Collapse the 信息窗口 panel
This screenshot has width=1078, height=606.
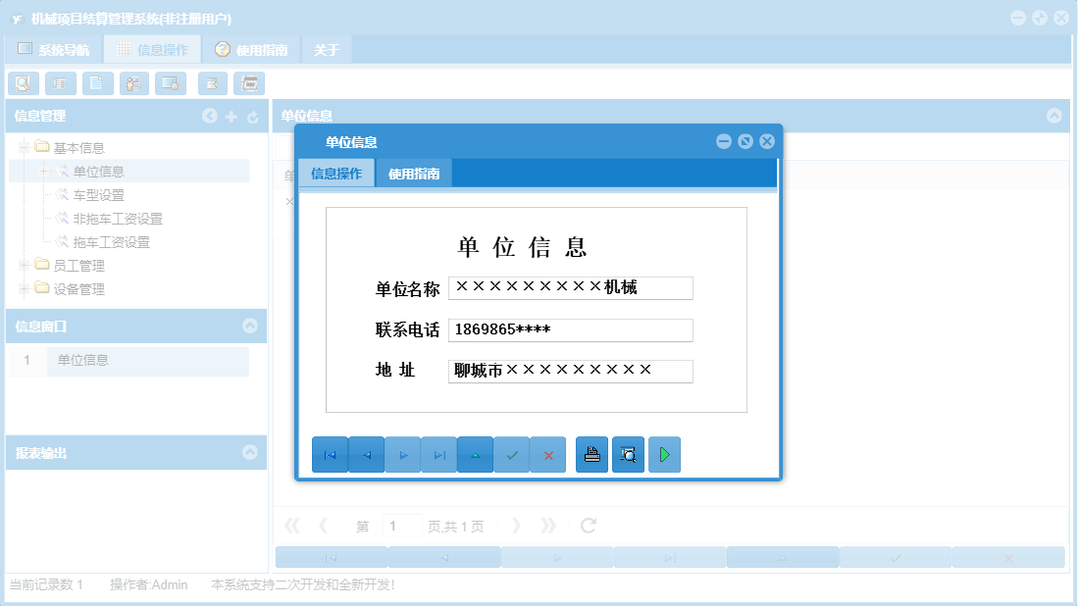[249, 328]
